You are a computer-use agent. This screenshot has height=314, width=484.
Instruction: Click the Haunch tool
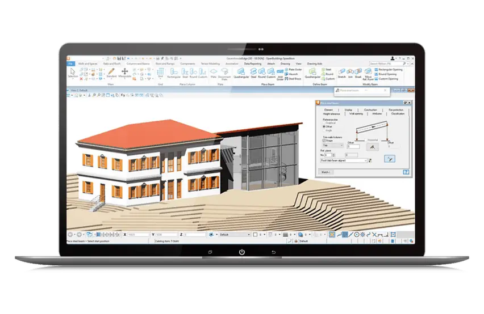[291, 74]
